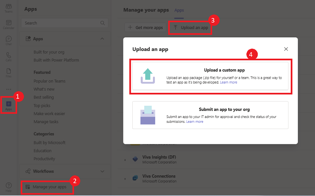The width and height of the screenshot is (315, 196).
Task: Click the more options ellipsis in rail
Action: coord(9,89)
